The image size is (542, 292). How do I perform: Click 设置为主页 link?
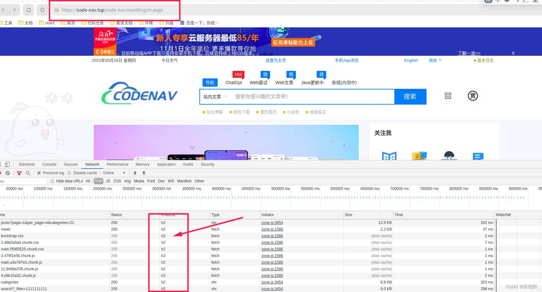[276, 60]
